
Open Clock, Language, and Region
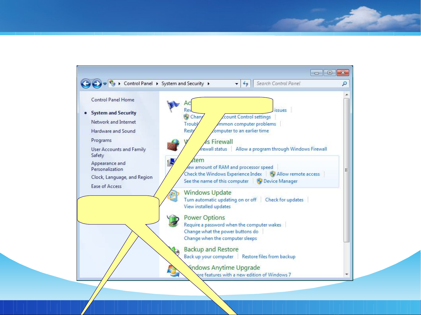point(122,177)
